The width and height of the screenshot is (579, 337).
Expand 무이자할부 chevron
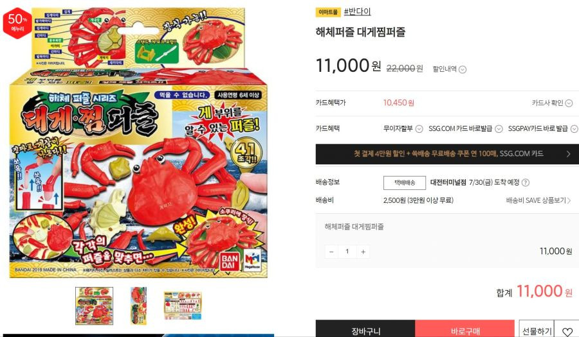[x=419, y=128]
